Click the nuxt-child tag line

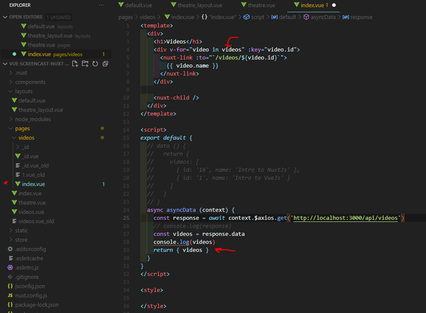tap(176, 98)
